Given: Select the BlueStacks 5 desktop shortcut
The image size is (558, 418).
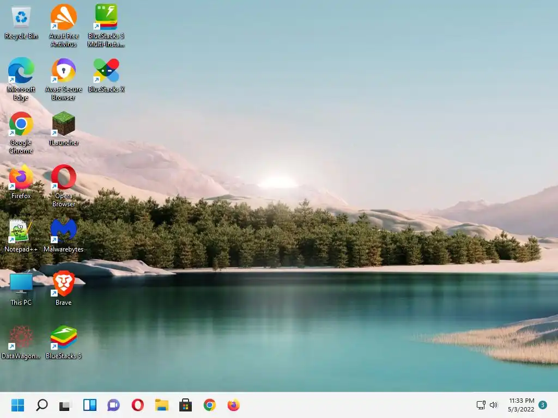Looking at the screenshot, I should [63, 342].
